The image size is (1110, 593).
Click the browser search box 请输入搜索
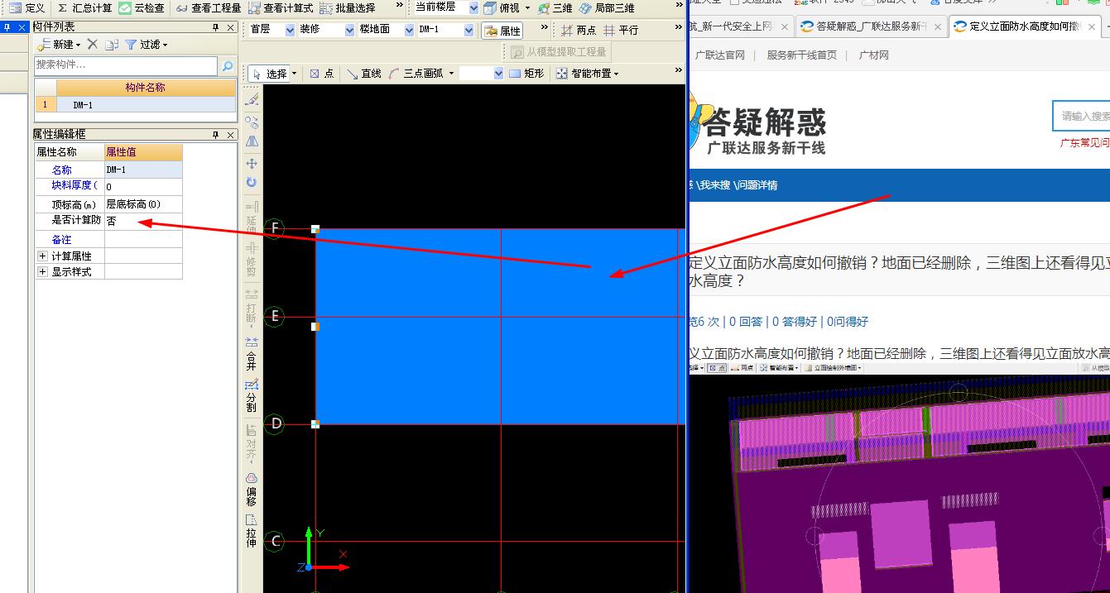coord(1081,116)
